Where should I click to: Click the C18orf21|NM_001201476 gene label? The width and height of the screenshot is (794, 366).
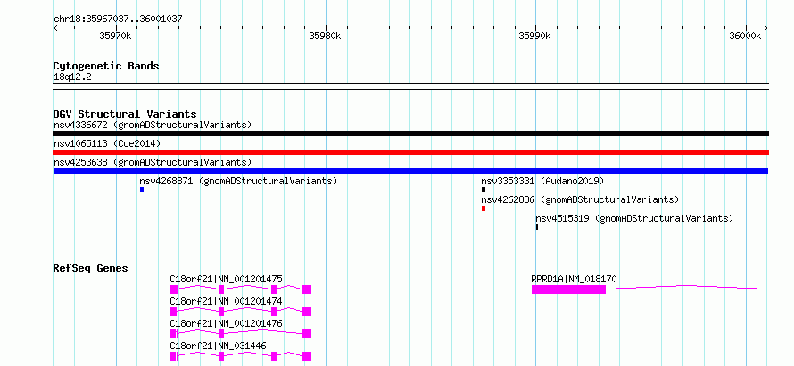[x=227, y=323]
